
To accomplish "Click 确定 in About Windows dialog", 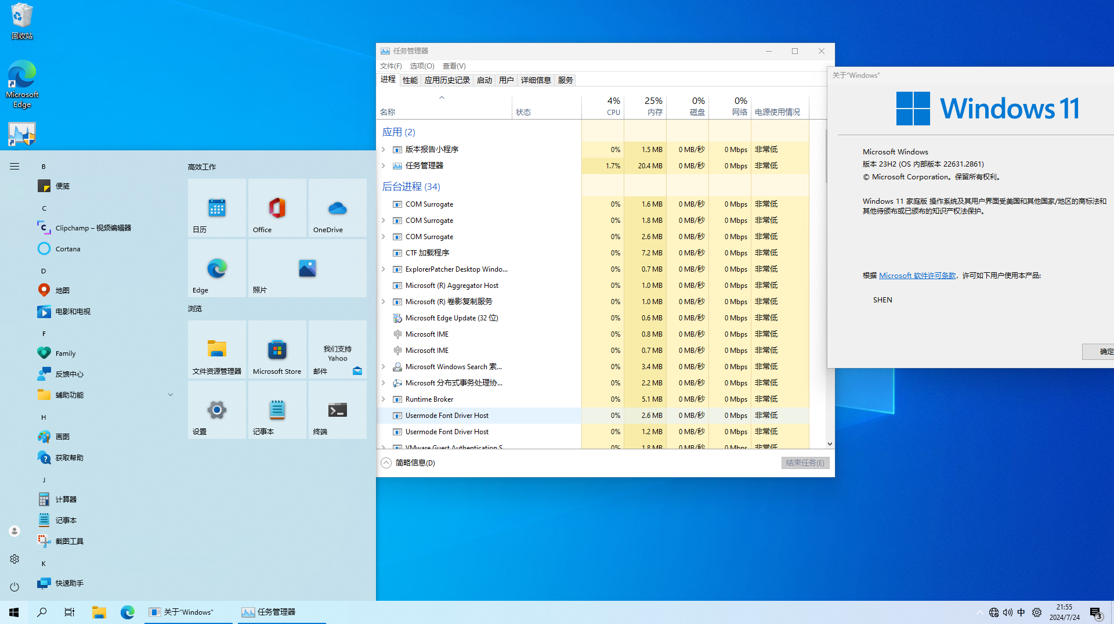I will pyautogui.click(x=1099, y=351).
